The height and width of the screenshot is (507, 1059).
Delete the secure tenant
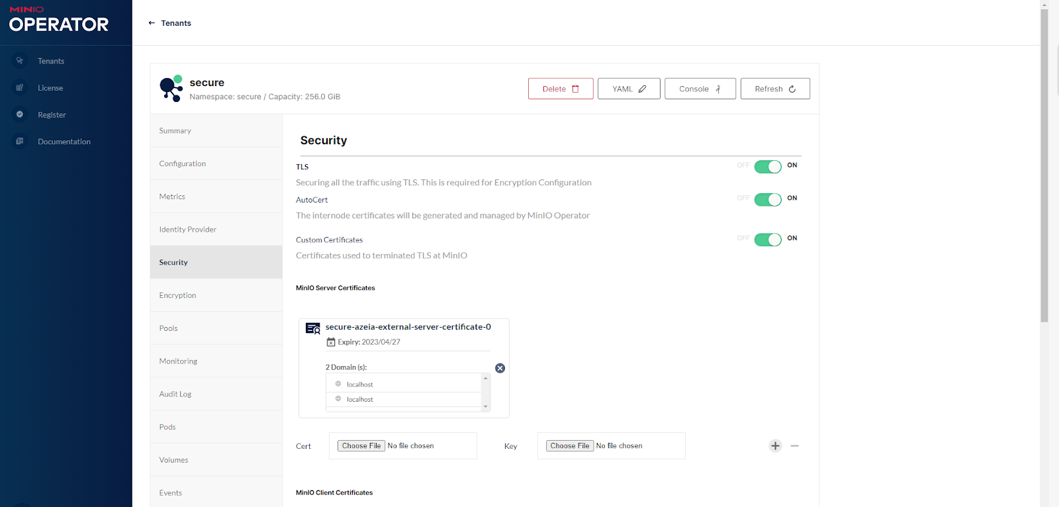(x=560, y=89)
